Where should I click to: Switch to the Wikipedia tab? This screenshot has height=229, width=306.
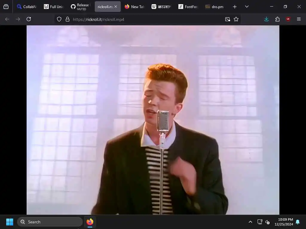tap(161, 7)
